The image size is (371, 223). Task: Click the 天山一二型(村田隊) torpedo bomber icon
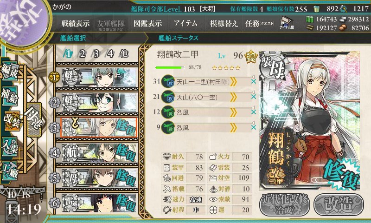(x=168, y=81)
